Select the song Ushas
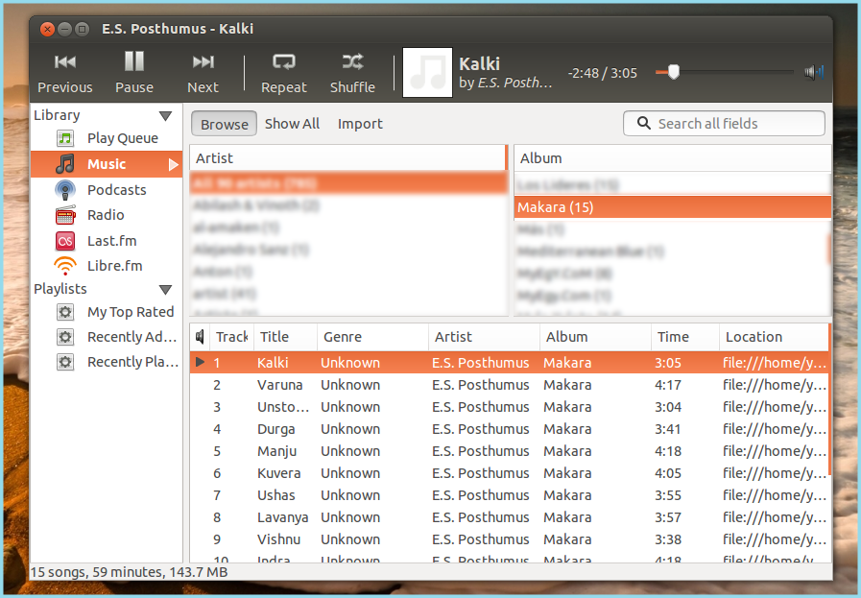This screenshot has width=861, height=598. coord(276,494)
